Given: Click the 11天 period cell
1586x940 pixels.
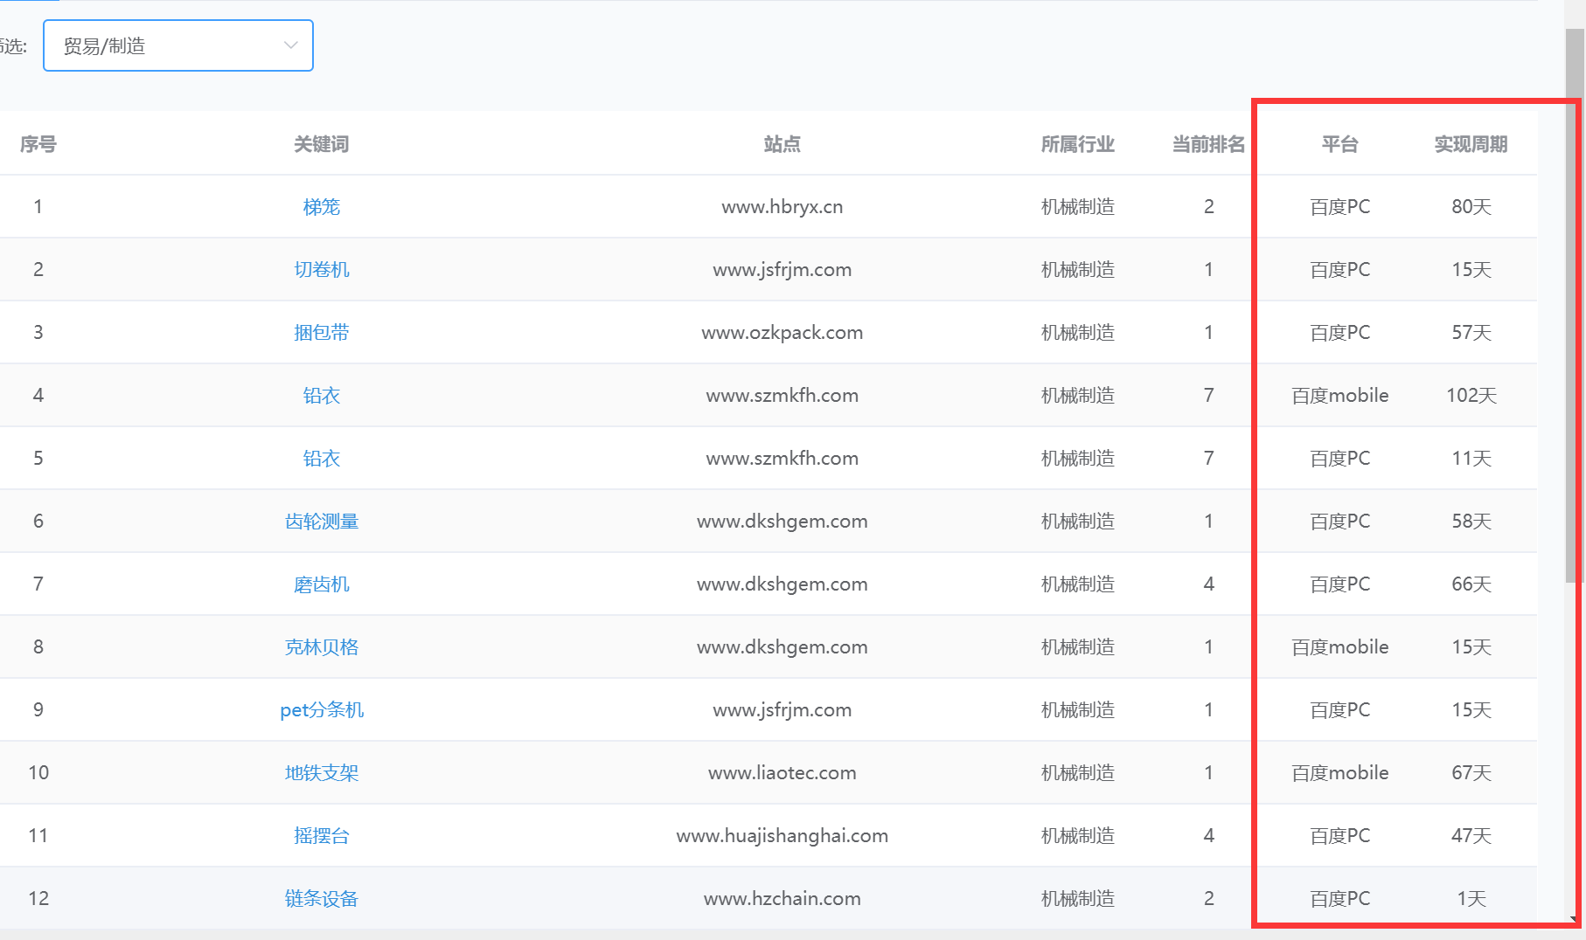Looking at the screenshot, I should pyautogui.click(x=1471, y=459).
